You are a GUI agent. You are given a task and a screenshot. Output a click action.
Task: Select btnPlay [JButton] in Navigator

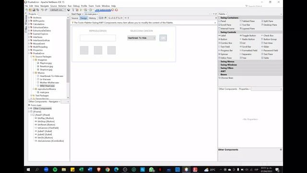[46, 118]
